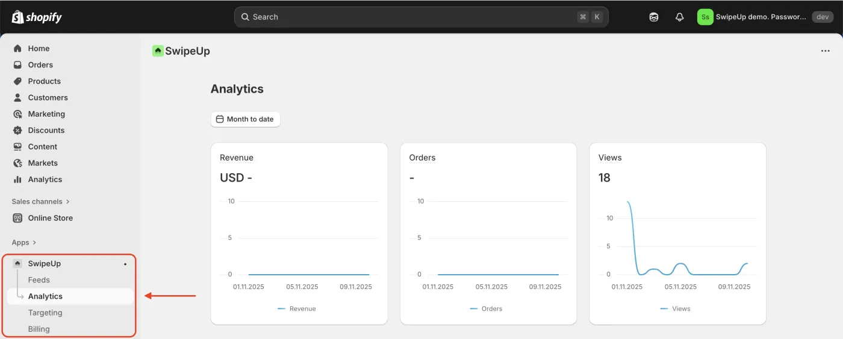Screen dimensions: 843x339
Task: Open notifications bell
Action: (x=680, y=17)
